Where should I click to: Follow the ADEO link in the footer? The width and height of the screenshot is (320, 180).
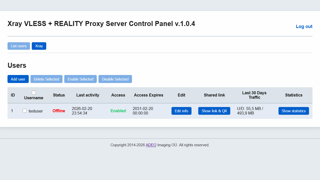[151, 145]
